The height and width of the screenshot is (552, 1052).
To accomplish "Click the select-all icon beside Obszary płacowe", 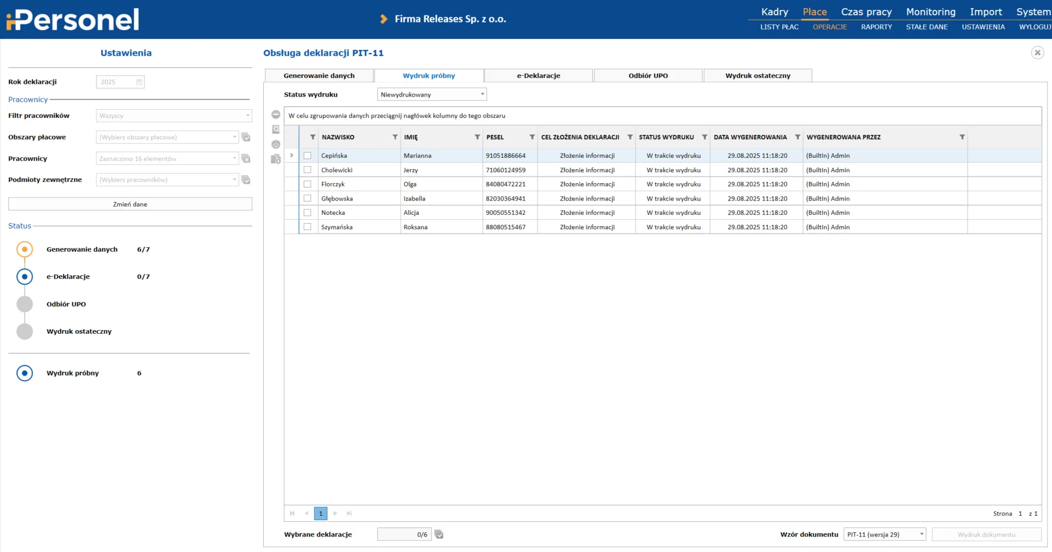I will click(246, 137).
